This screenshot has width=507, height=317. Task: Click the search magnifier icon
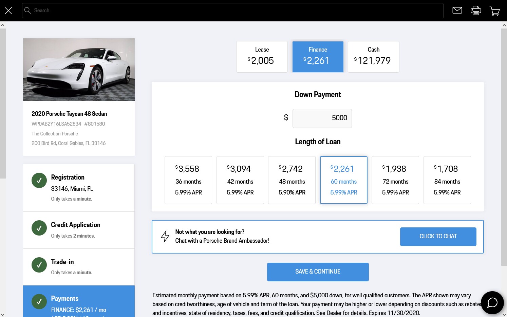point(28,11)
